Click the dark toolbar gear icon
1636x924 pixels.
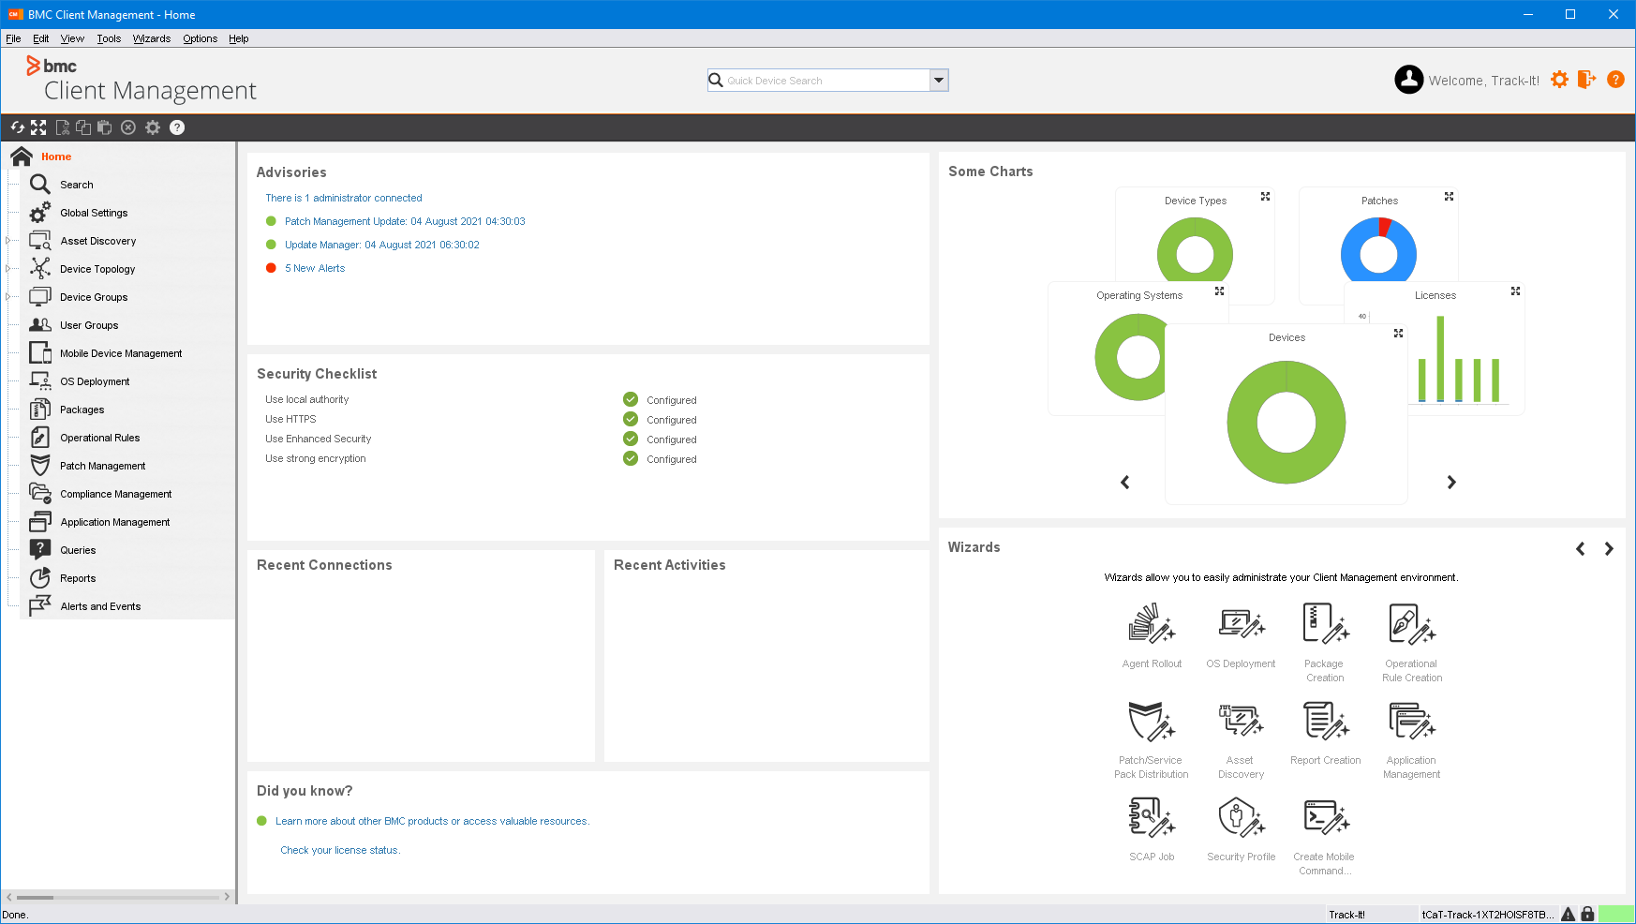point(153,127)
